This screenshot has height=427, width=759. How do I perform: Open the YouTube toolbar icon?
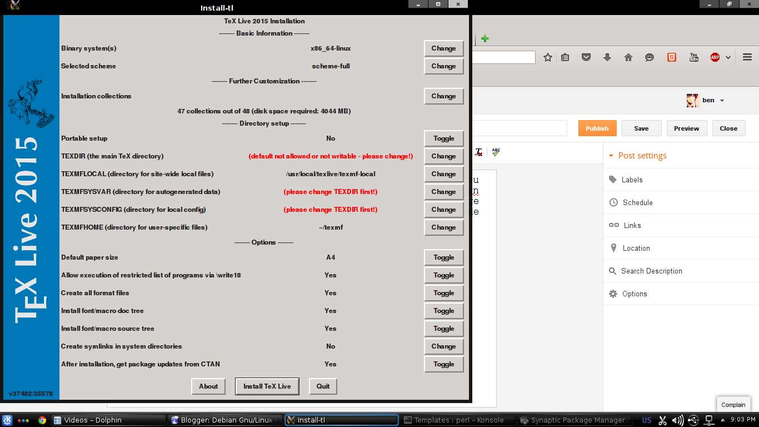click(x=693, y=57)
